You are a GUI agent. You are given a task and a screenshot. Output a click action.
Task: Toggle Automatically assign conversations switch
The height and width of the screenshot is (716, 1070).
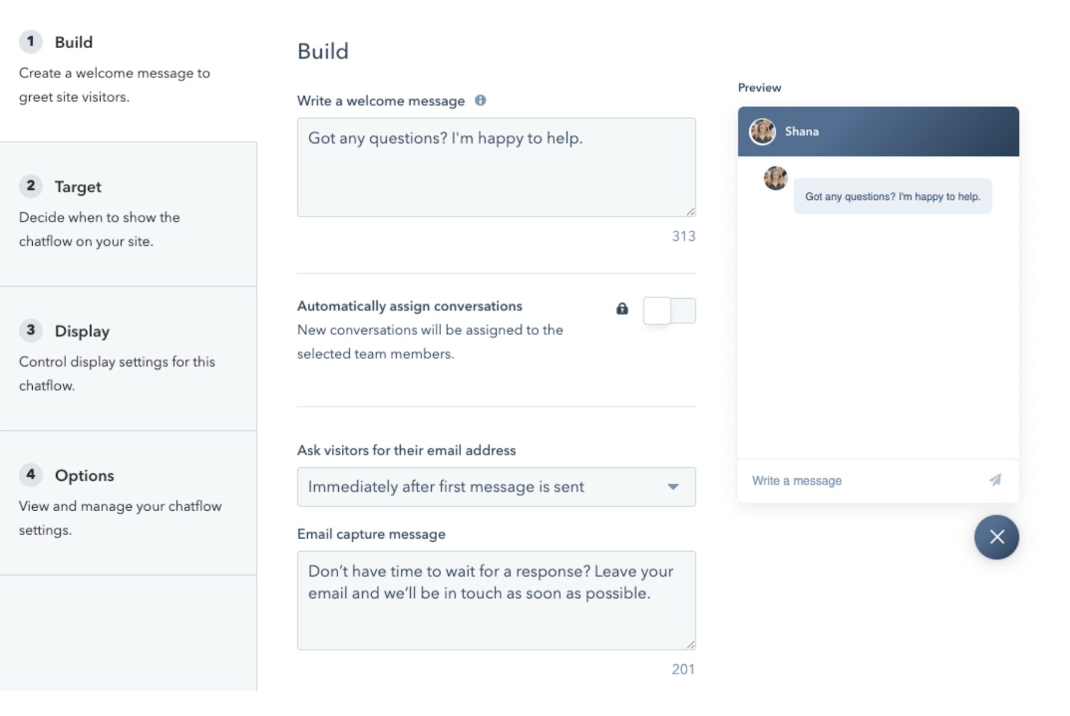[x=669, y=311]
